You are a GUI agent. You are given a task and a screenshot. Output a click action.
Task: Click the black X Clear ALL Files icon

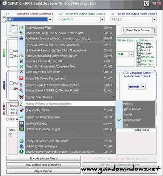coord(21,61)
